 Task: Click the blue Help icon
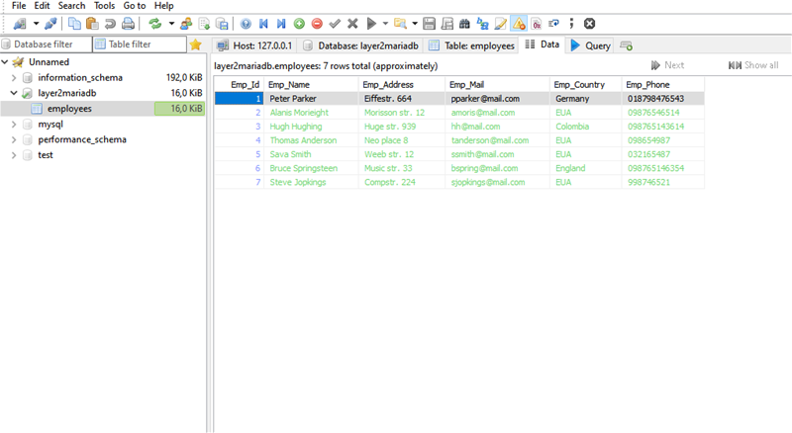pos(246,23)
